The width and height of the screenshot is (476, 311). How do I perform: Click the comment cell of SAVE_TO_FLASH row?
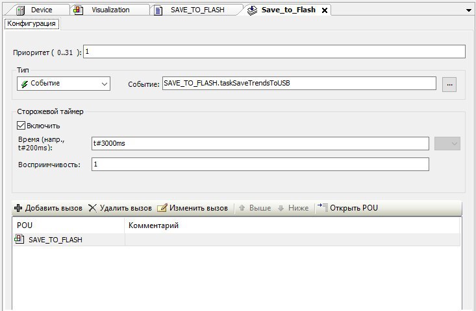pos(292,240)
